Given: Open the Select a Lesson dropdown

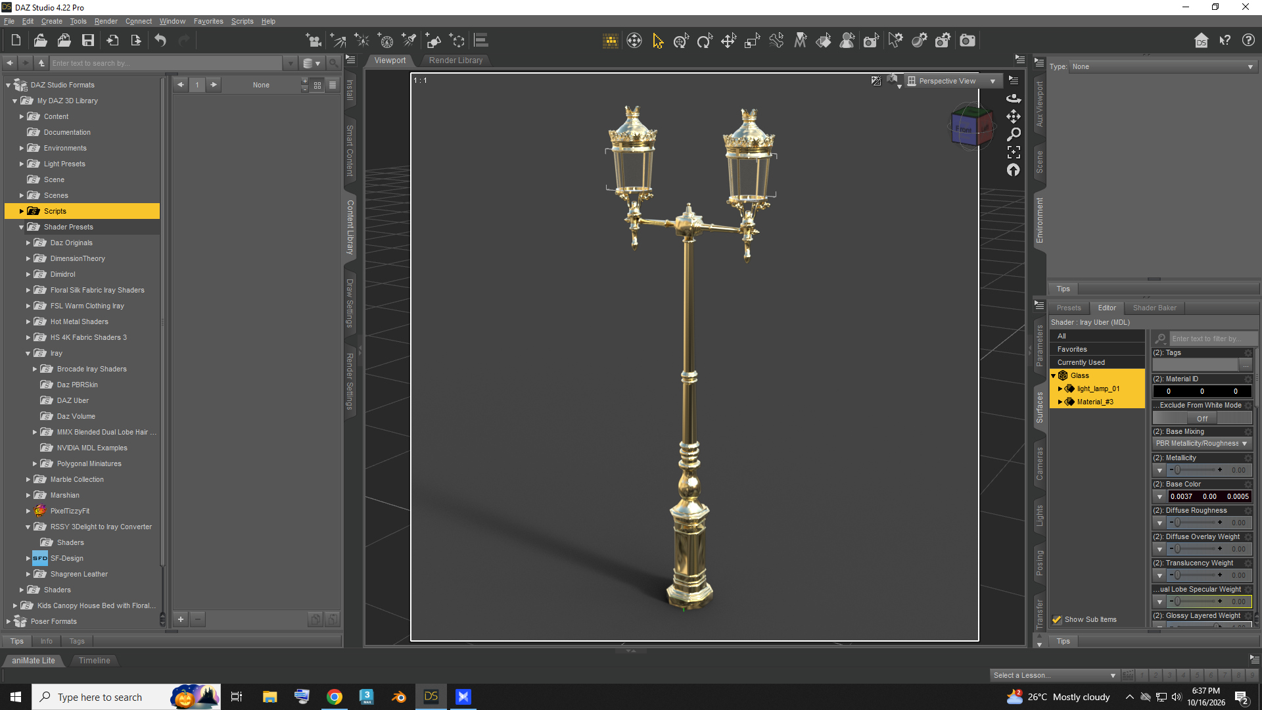Looking at the screenshot, I should click(1054, 675).
